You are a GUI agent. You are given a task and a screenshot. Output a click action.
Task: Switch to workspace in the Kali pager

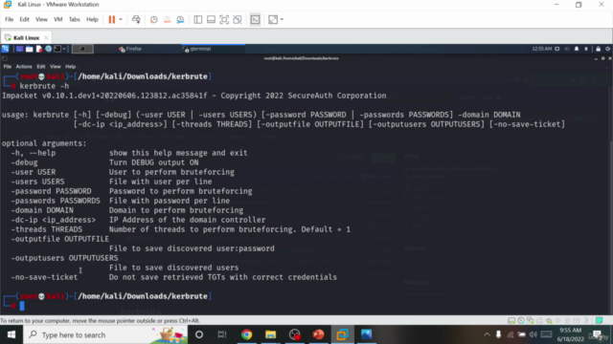coord(82,49)
